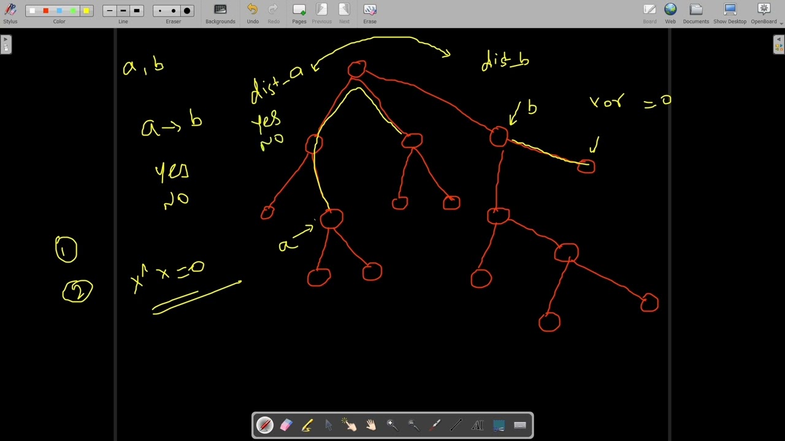This screenshot has height=441, width=785.
Task: Add a new page with Pages
Action: (x=299, y=13)
